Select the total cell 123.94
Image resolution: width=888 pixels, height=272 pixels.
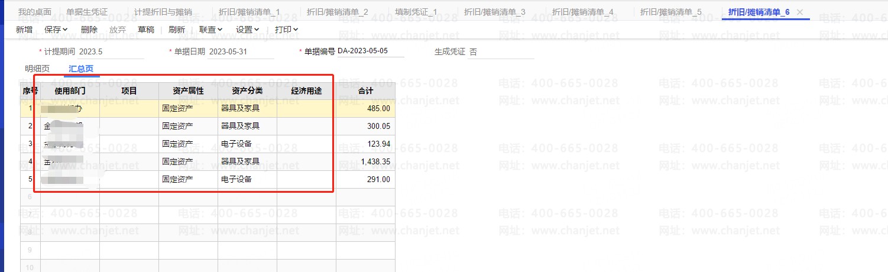365,144
